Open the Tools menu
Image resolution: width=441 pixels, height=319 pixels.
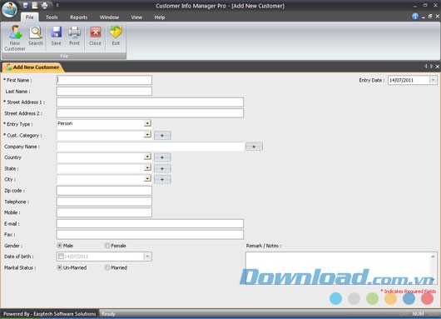pos(52,17)
